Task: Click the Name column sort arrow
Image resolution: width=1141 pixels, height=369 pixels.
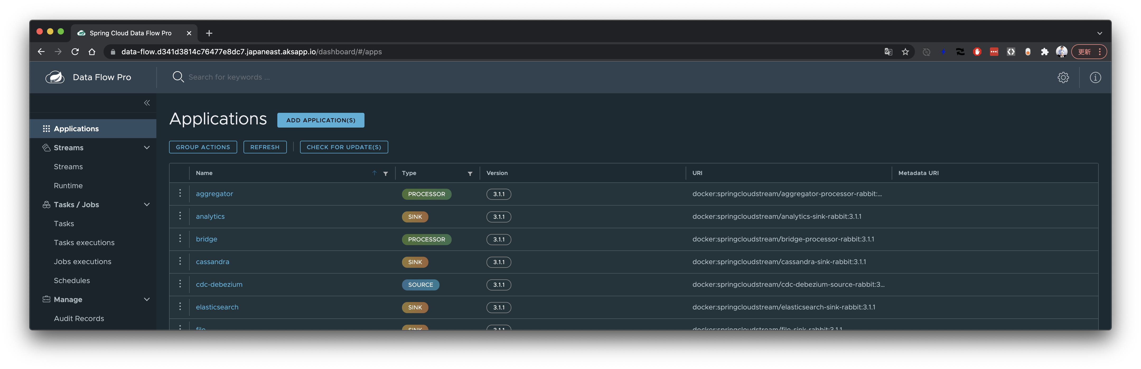Action: [375, 173]
